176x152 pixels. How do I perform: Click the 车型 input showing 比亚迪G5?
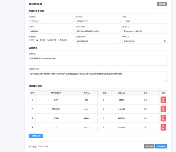(145, 21)
